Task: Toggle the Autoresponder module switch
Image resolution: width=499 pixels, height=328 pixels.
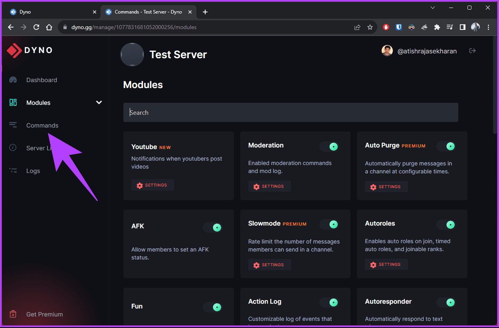Action: pyautogui.click(x=446, y=302)
